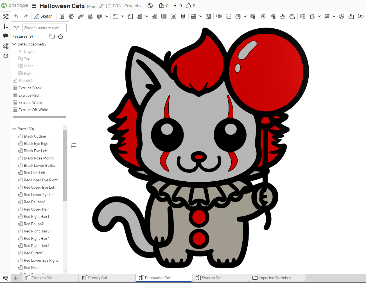Screen dimensions: 366x283
Task: Click the filter funnel icon
Action: pos(17,28)
